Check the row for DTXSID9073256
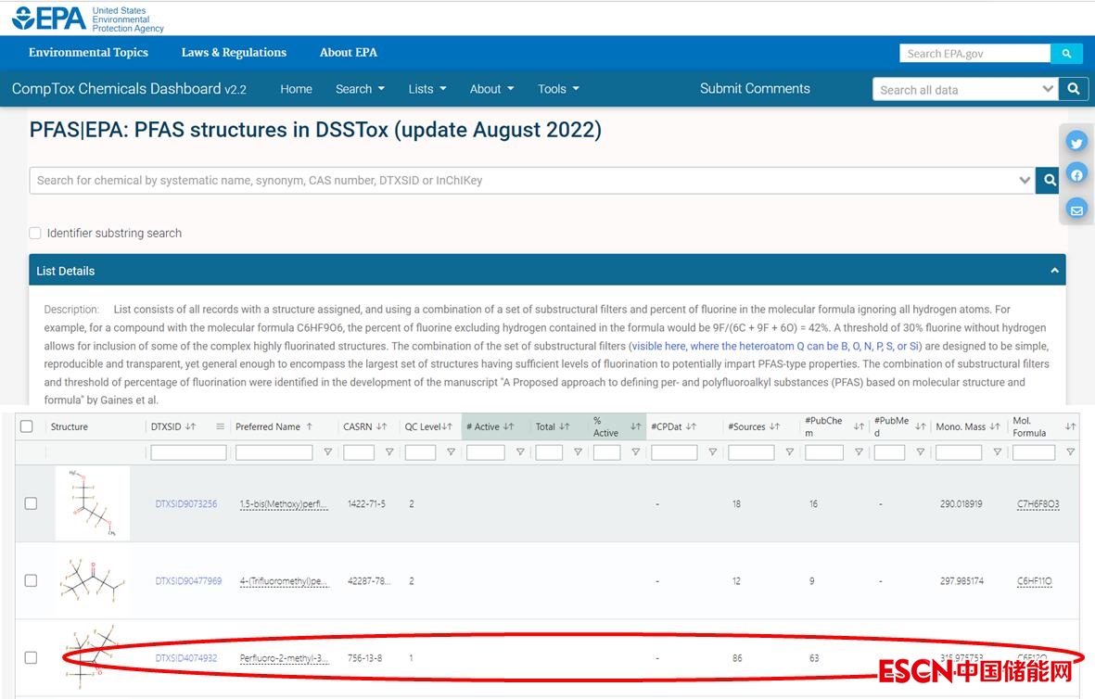 (x=31, y=503)
